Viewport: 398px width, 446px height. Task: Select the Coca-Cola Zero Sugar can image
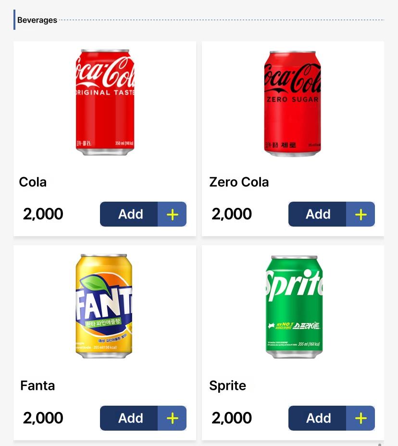[293, 104]
